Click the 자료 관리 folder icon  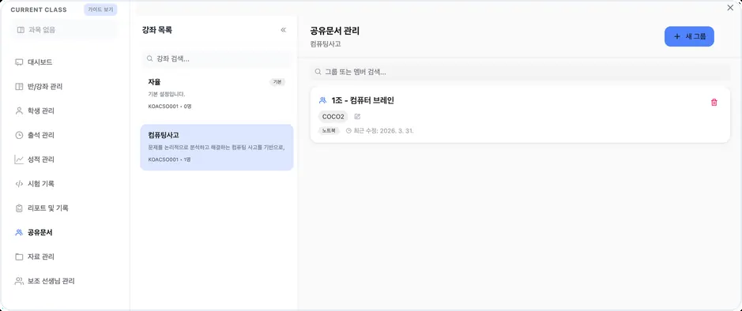[x=19, y=257]
